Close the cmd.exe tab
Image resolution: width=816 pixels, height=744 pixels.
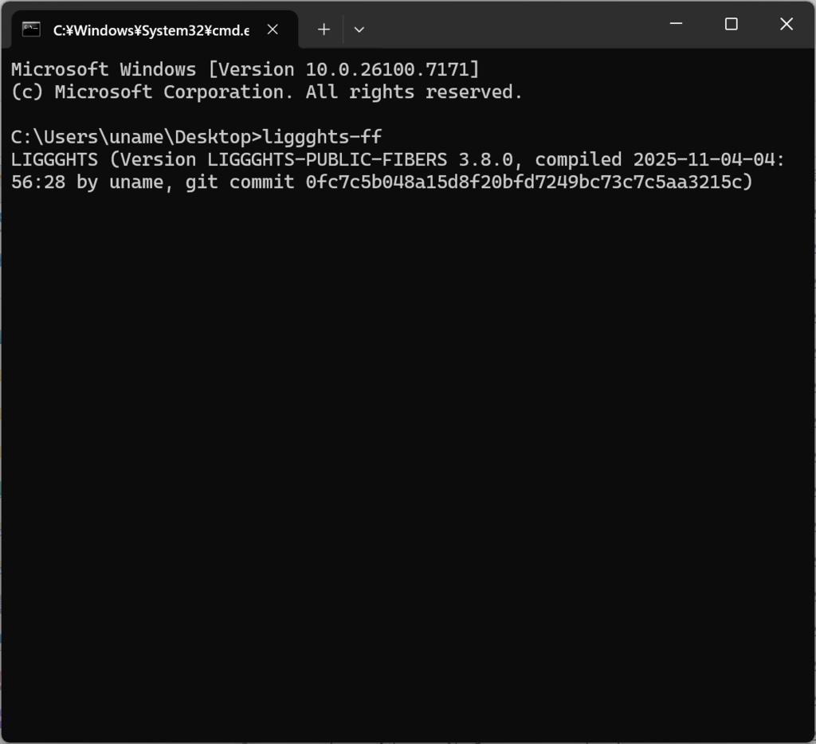[273, 29]
